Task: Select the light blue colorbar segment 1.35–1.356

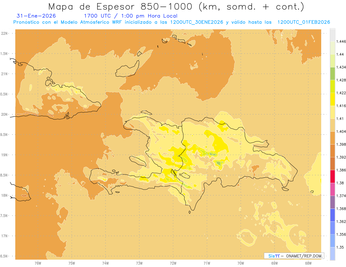Action: coord(332,241)
